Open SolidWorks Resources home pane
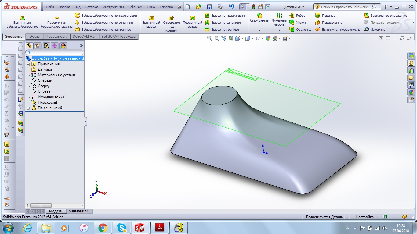Image resolution: width=417 pixels, height=234 pixels. (411, 63)
